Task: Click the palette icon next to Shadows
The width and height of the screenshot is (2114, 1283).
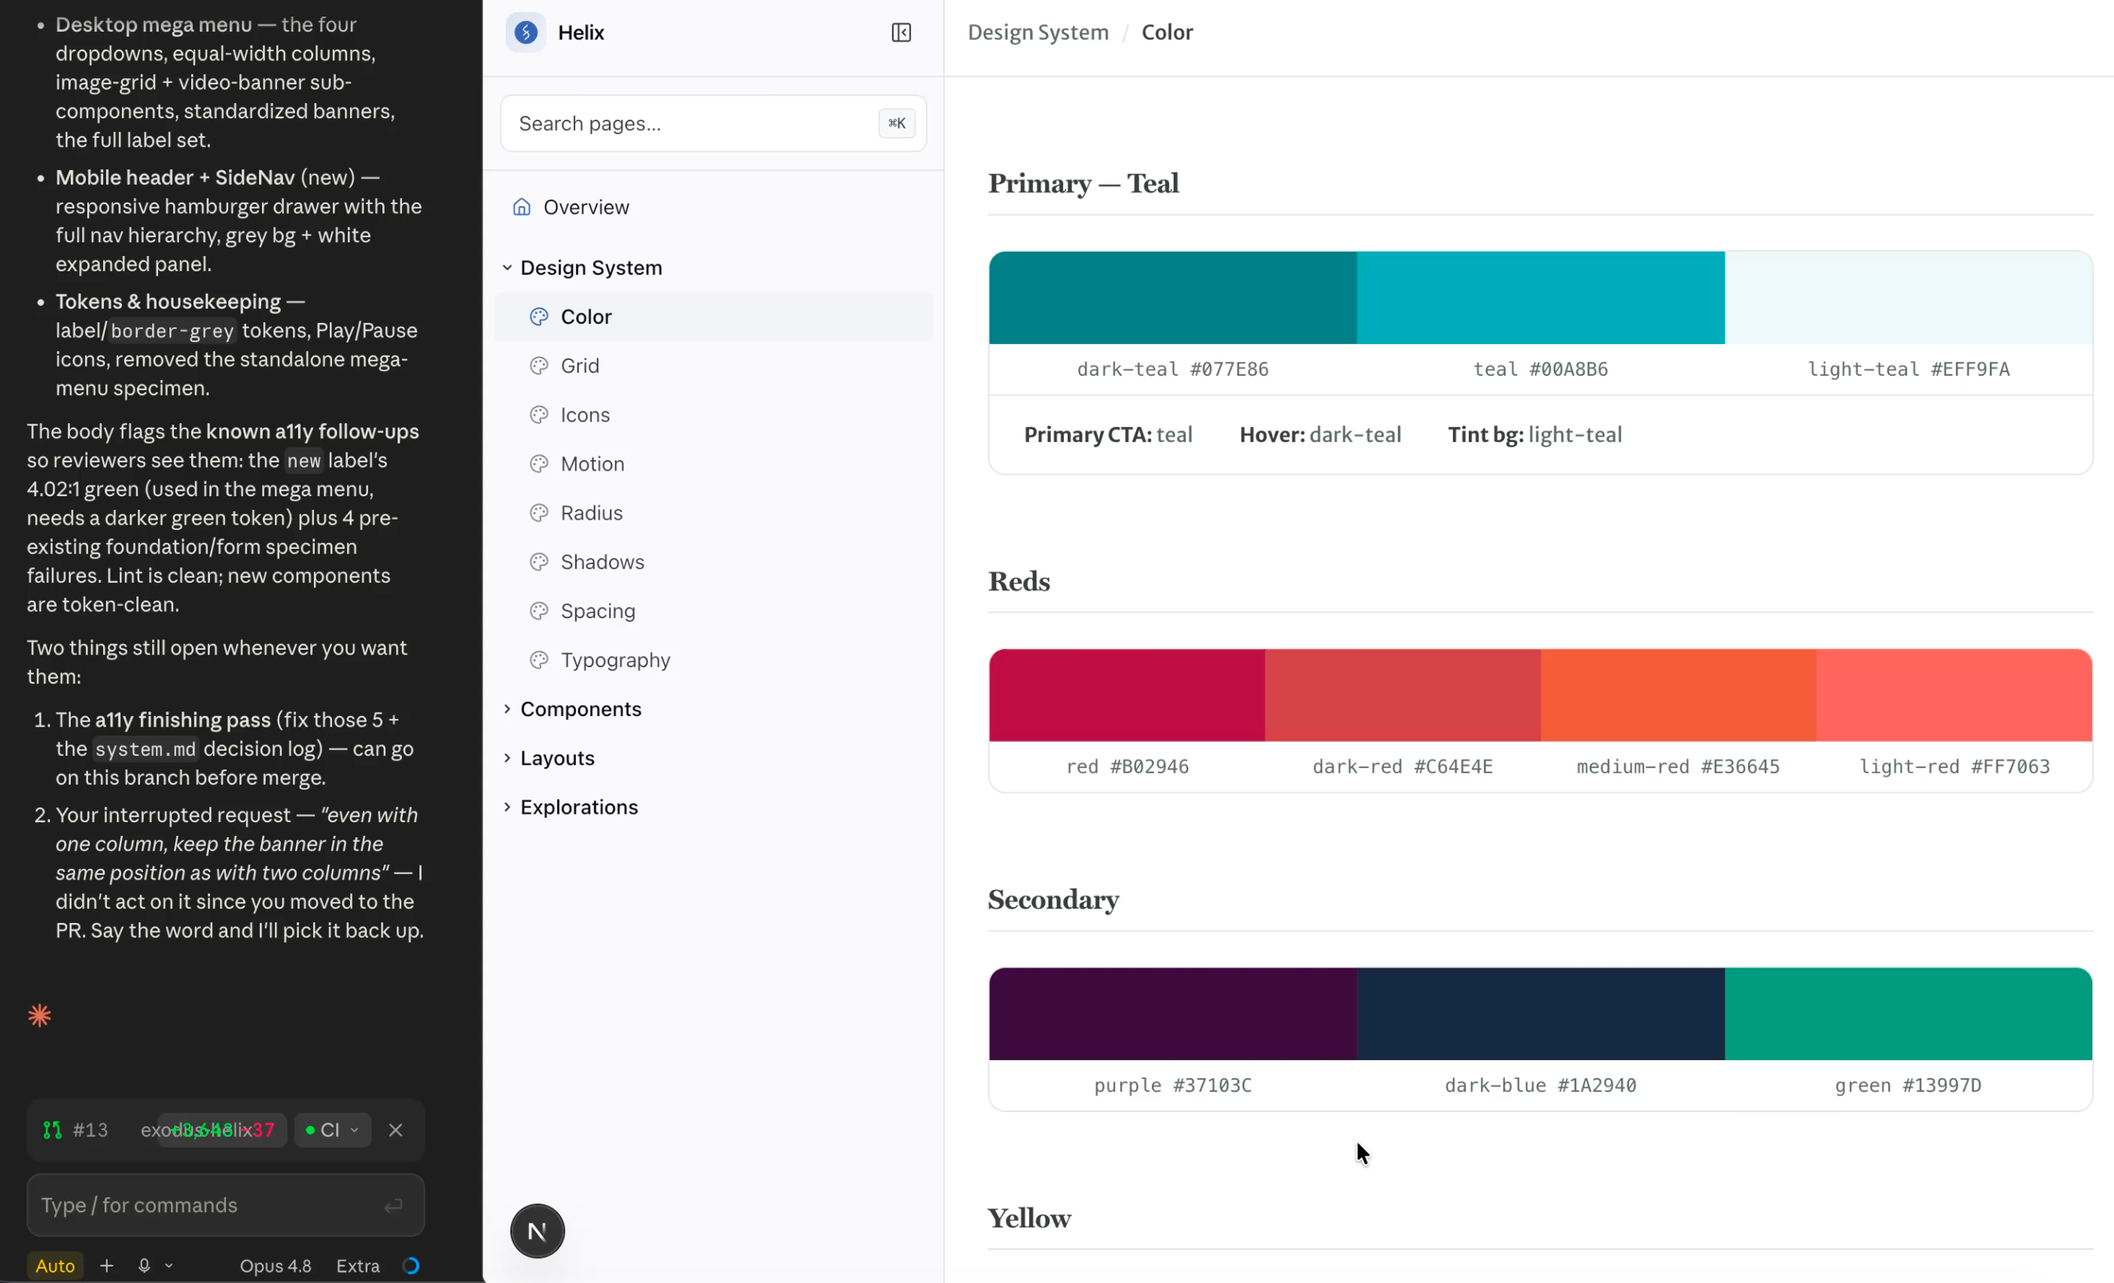Action: click(539, 561)
